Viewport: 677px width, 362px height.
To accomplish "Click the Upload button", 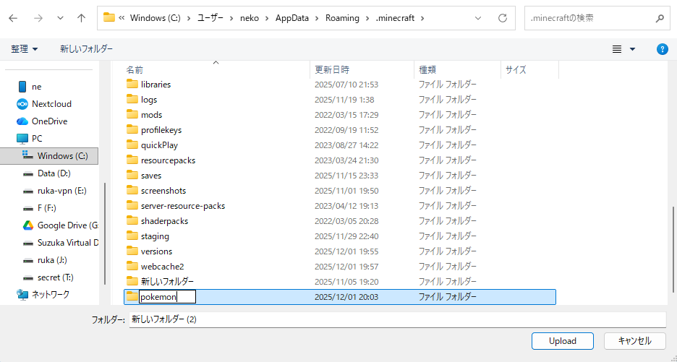I will tap(563, 341).
